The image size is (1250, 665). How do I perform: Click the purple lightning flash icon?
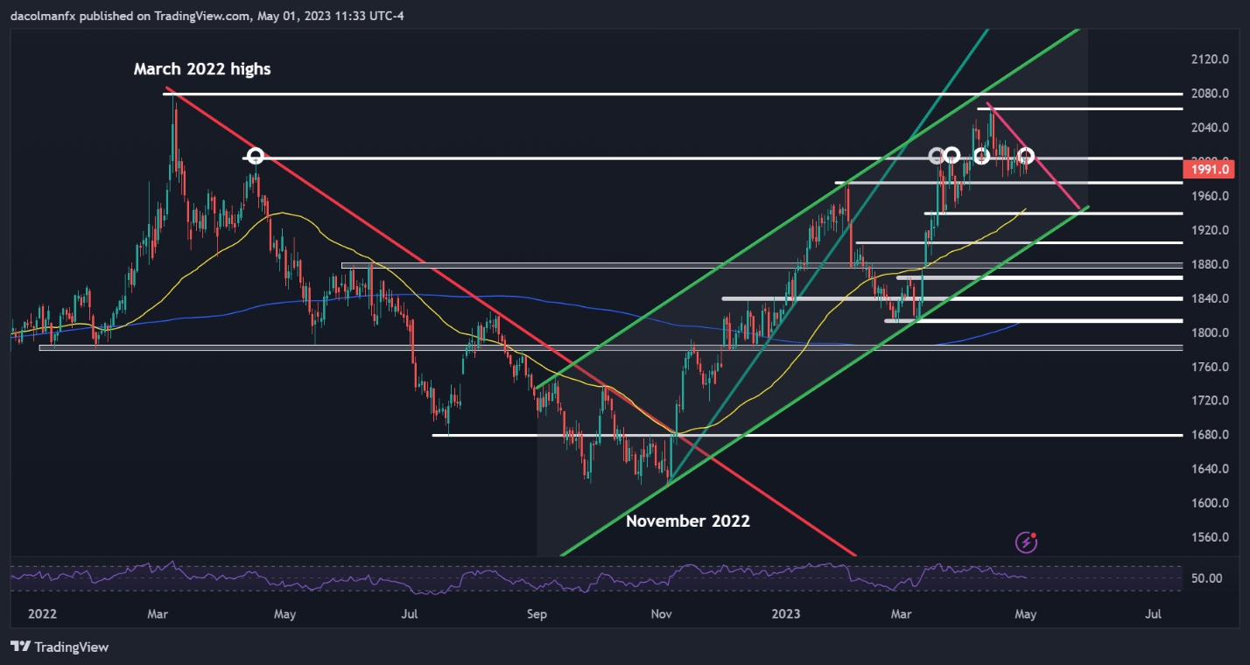pyautogui.click(x=1027, y=542)
